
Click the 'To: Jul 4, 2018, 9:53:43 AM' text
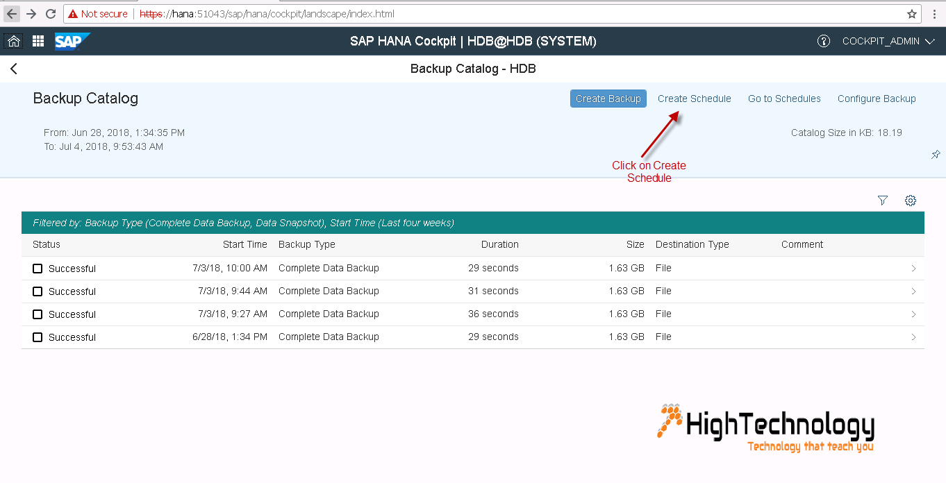[x=103, y=146]
